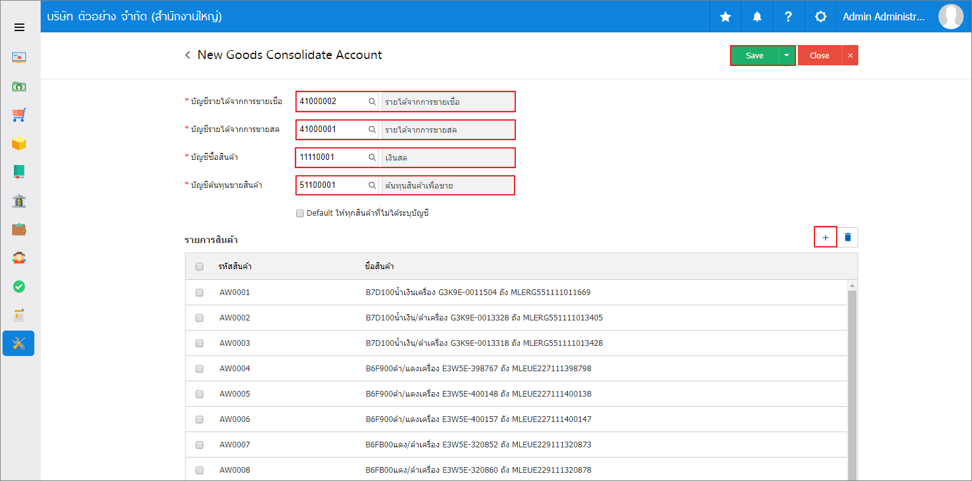This screenshot has height=481, width=972.
Task: Click the X beside the Close button
Action: click(x=850, y=55)
